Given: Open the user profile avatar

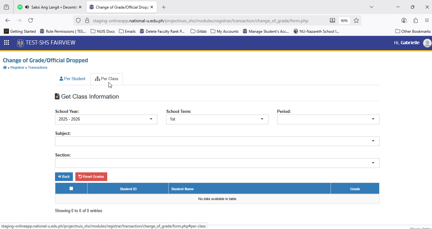Looking at the screenshot, I should tap(427, 43).
